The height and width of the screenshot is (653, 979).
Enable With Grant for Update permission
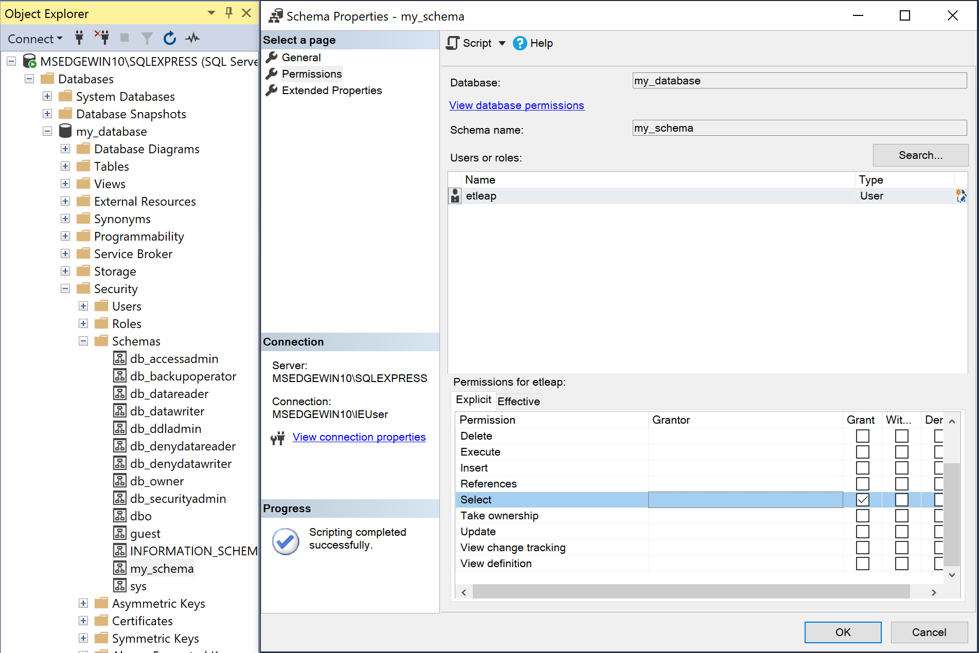[901, 532]
